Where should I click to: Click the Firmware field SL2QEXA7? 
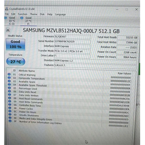[72, 37]
